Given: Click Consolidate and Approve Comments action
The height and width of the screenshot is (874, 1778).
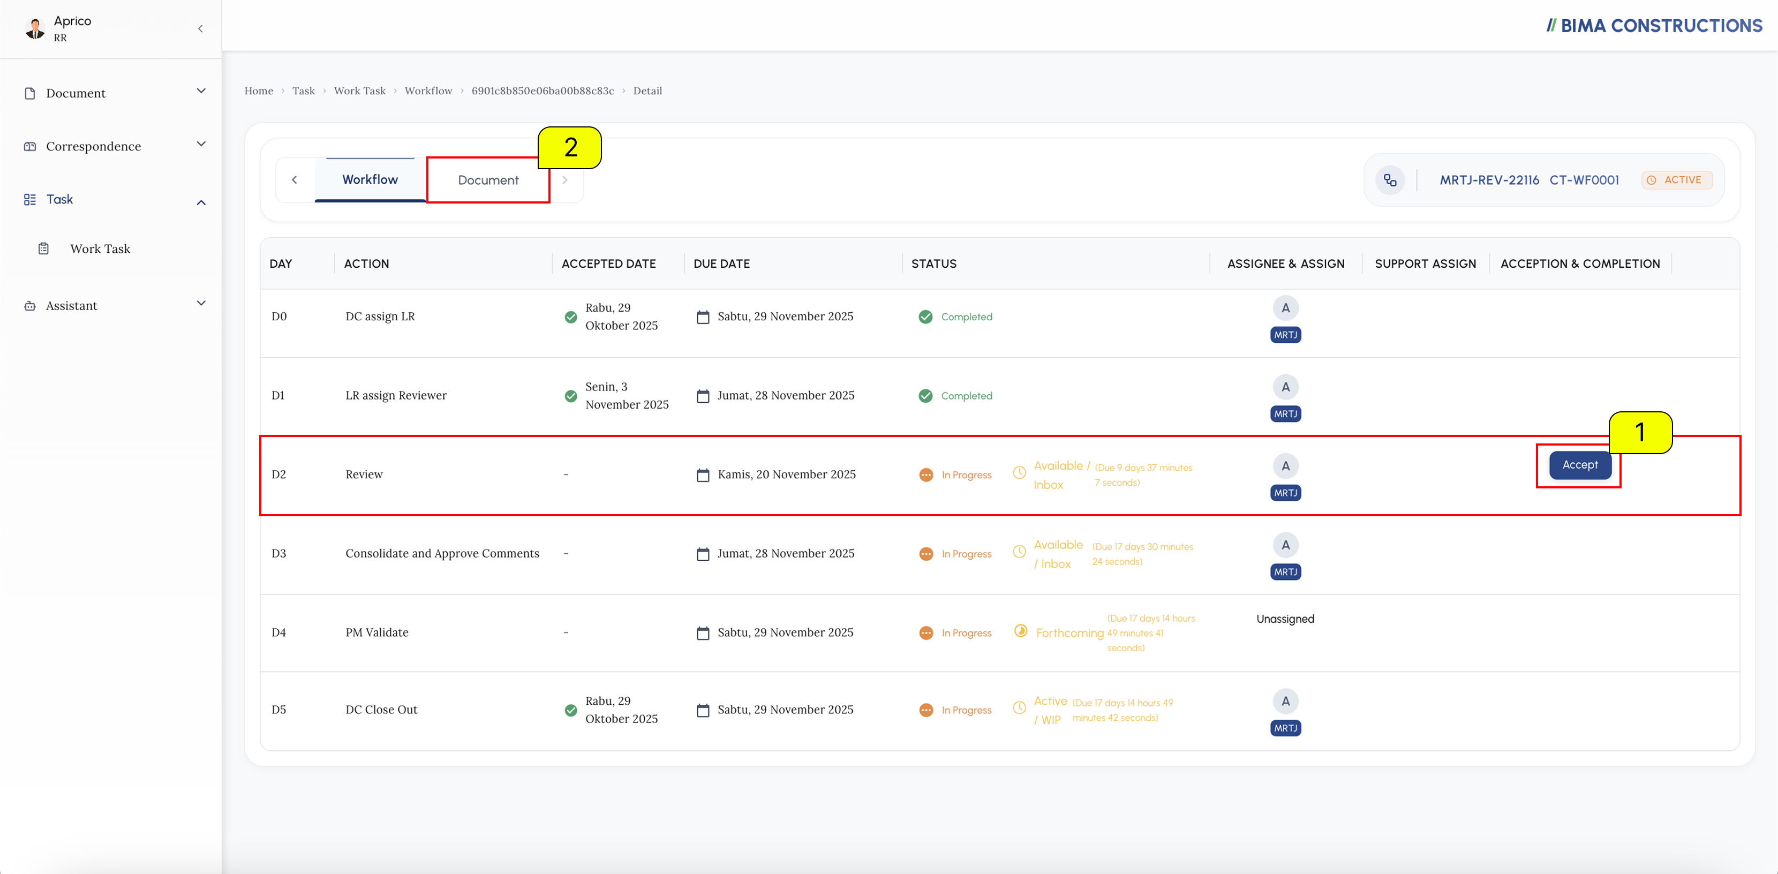Looking at the screenshot, I should tap(442, 554).
